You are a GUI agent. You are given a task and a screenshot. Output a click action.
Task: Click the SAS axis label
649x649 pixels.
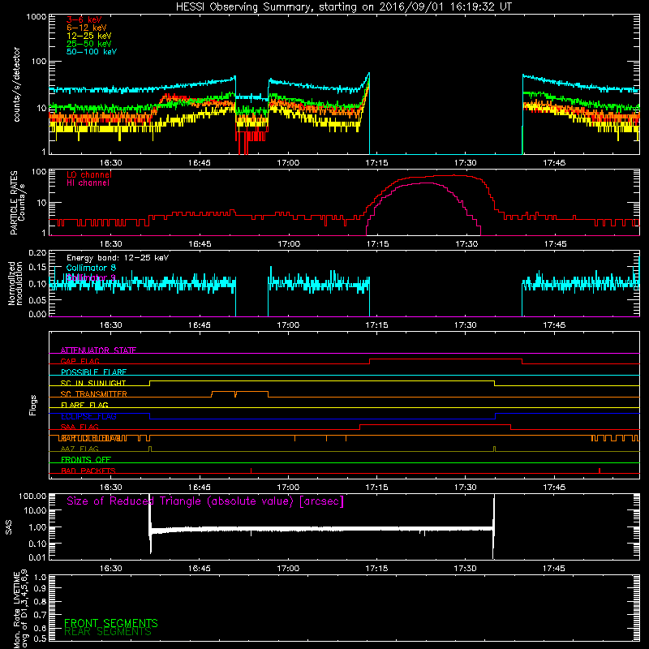pos(9,527)
